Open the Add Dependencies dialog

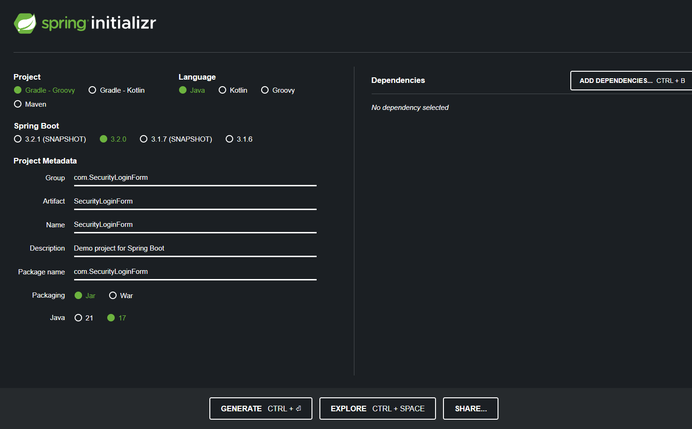coord(631,81)
